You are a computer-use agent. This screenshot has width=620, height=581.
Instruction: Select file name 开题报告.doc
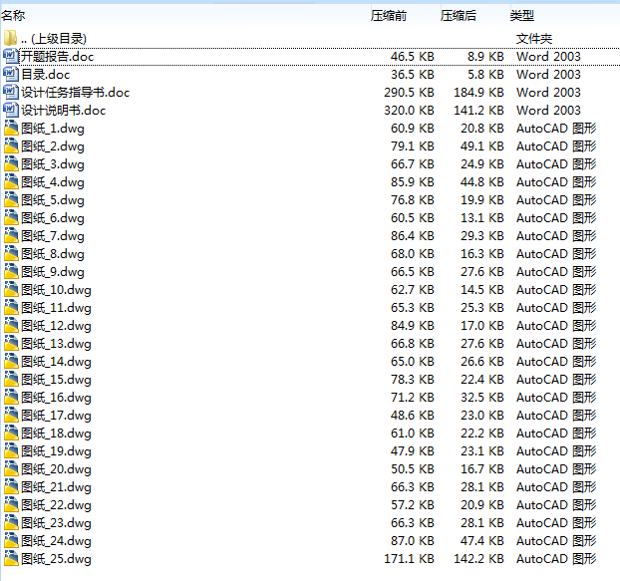click(58, 57)
